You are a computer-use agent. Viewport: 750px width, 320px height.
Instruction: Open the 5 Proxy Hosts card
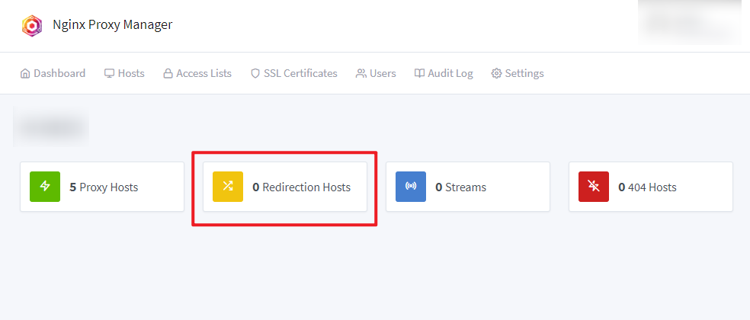104,187
